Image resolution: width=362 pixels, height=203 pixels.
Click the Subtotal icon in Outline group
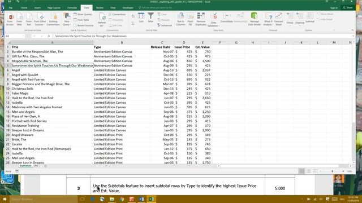(310, 18)
